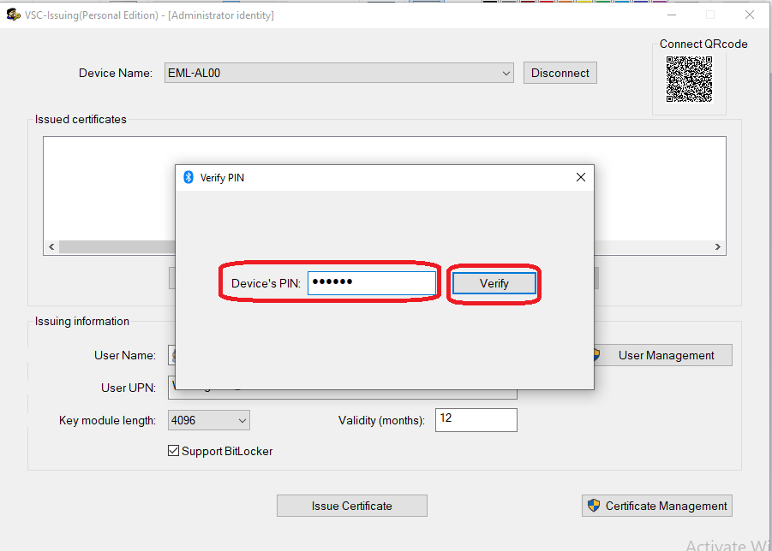The width and height of the screenshot is (772, 551).
Task: Click the shield icon beside Certificate Management
Action: click(x=594, y=506)
